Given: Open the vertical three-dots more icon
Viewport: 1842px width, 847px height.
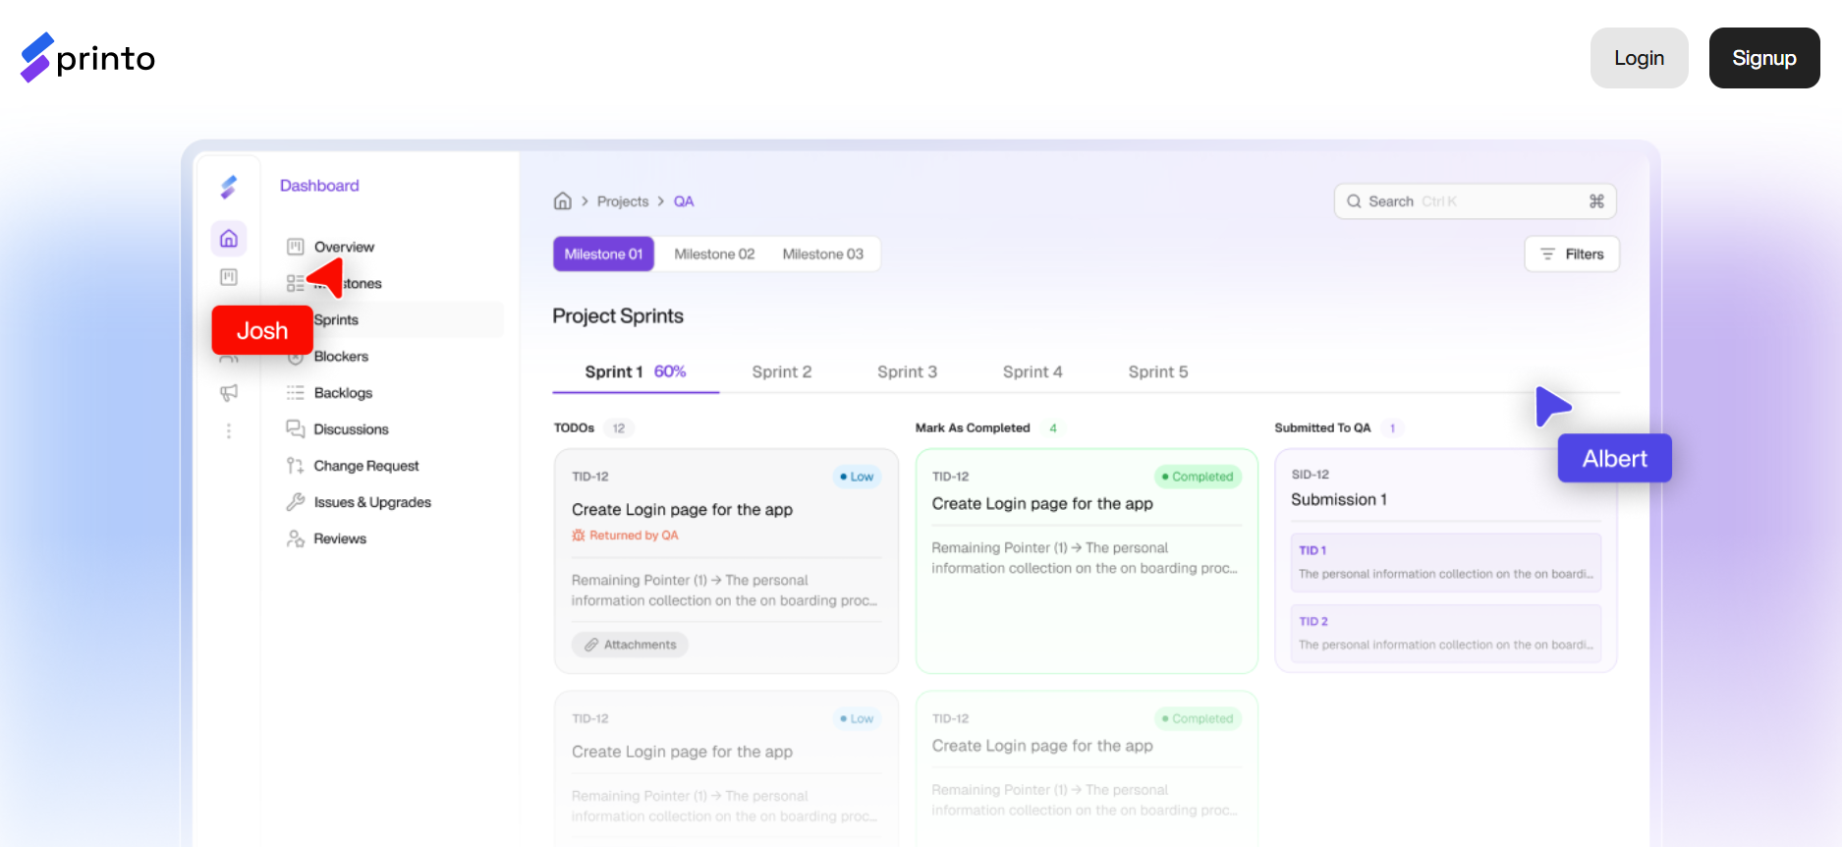Looking at the screenshot, I should (229, 430).
